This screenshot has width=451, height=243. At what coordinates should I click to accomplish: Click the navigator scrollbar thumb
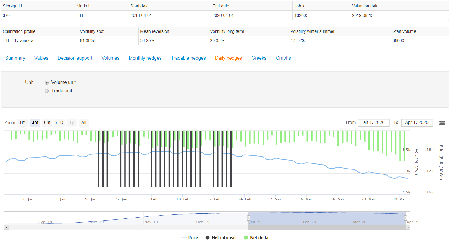pyautogui.click(x=327, y=227)
